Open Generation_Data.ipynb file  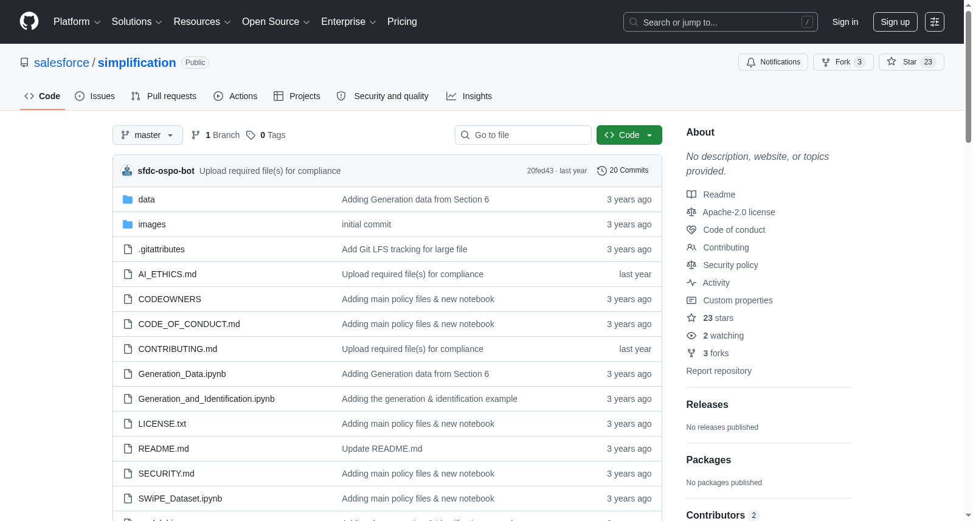tap(182, 374)
